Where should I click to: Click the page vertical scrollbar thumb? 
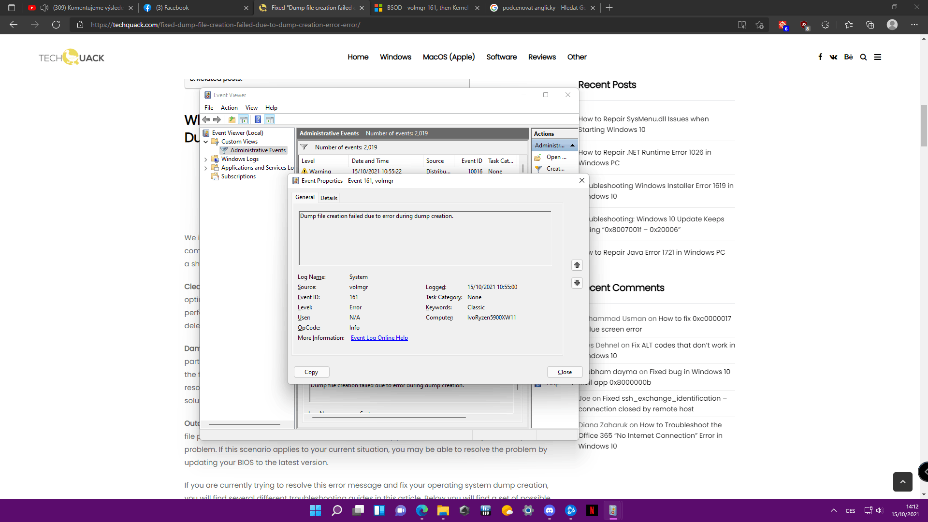tap(924, 126)
